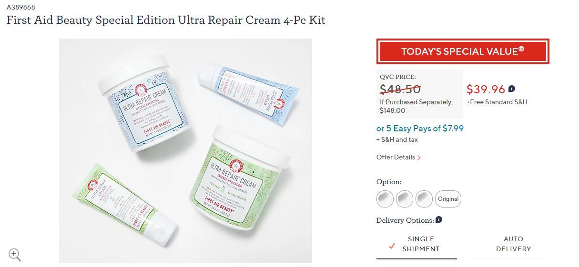Image resolution: width=579 pixels, height=267 pixels.
Task: Open the info icon beside $39.96
Action: click(x=512, y=89)
